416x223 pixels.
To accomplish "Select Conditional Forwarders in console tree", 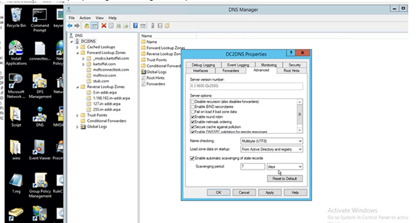I will coord(106,121).
